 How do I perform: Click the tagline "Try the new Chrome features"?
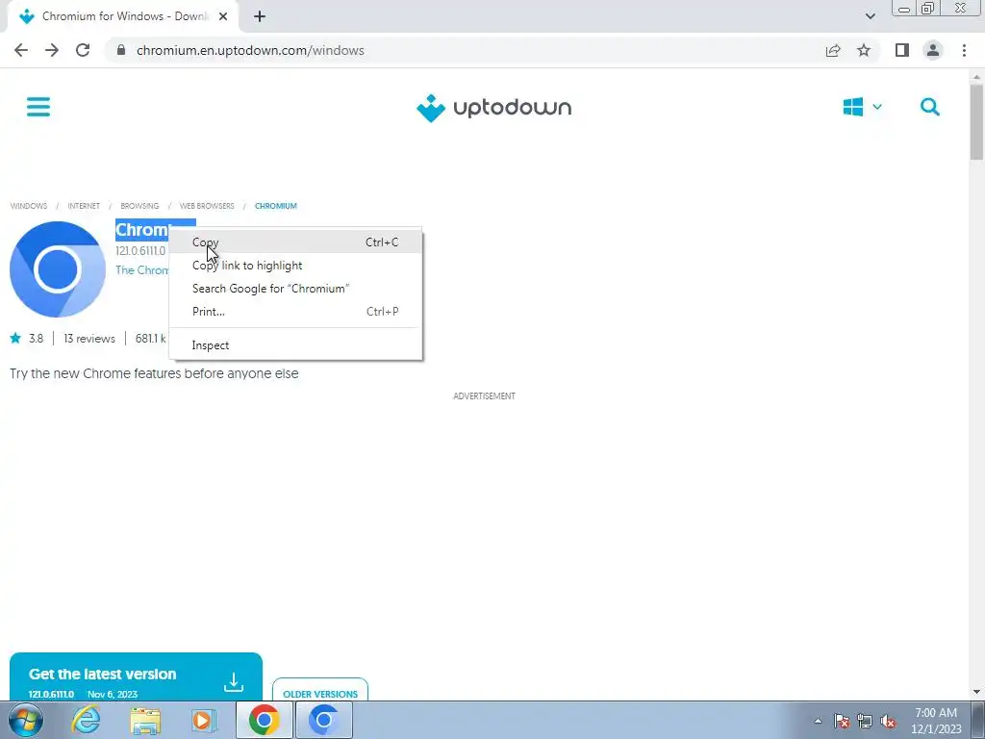pyautogui.click(x=154, y=373)
